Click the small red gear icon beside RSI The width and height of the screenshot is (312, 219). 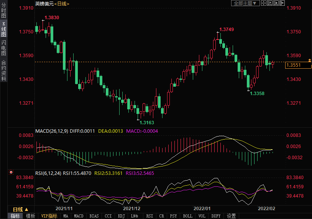click(x=11, y=173)
